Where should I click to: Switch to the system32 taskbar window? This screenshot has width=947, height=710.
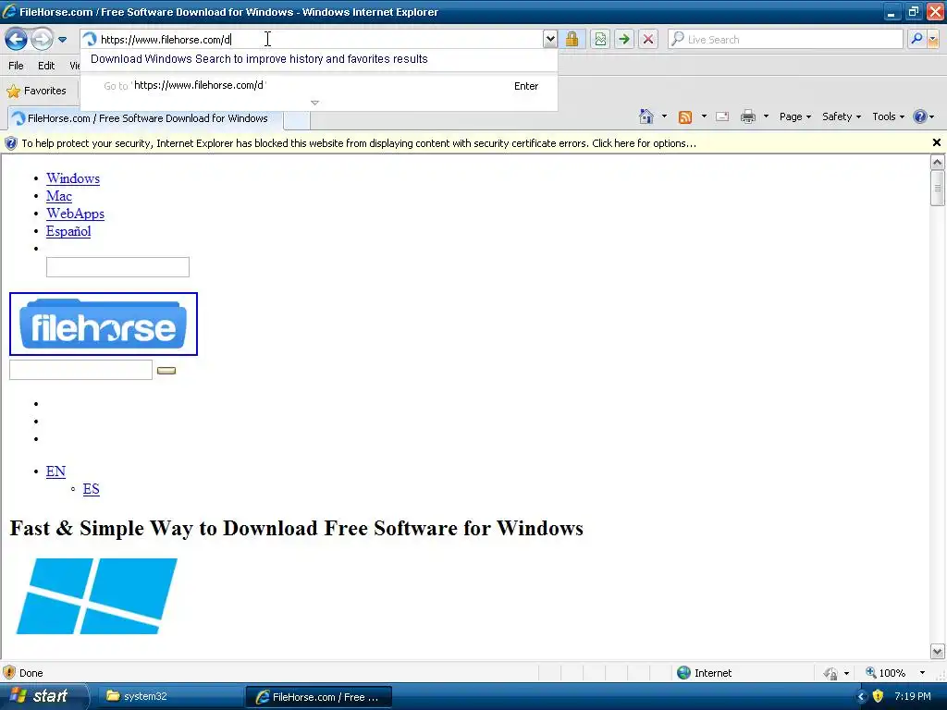coord(169,696)
